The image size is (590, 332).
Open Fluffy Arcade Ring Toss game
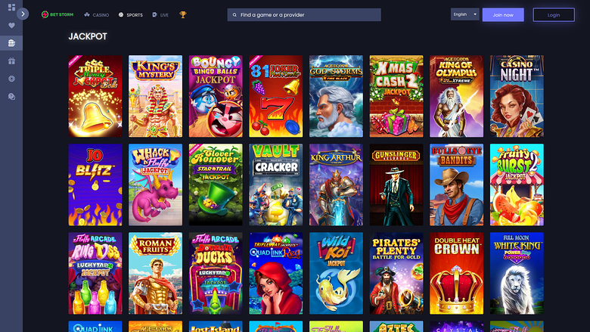click(95, 273)
